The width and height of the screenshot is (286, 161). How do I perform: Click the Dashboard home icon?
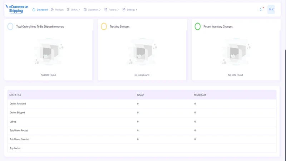(x=34, y=10)
